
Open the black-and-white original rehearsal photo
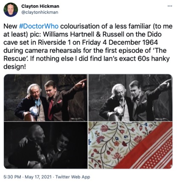[x=131, y=98]
